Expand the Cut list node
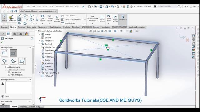 (39, 44)
